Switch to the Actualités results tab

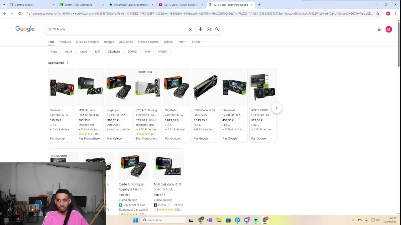click(x=126, y=42)
